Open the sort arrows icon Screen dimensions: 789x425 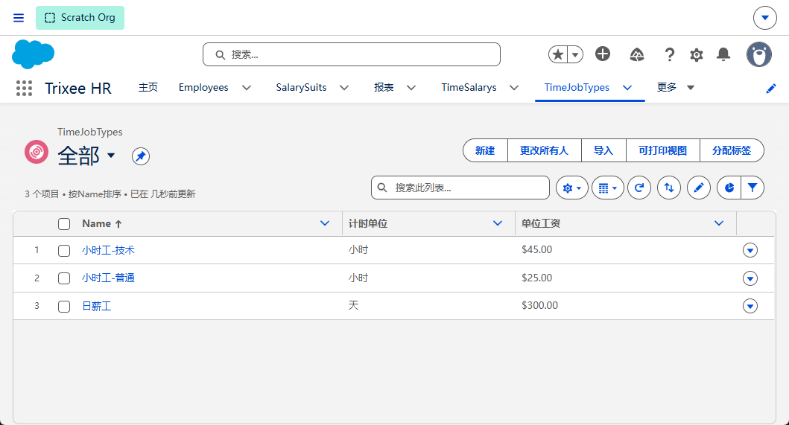pyautogui.click(x=669, y=188)
